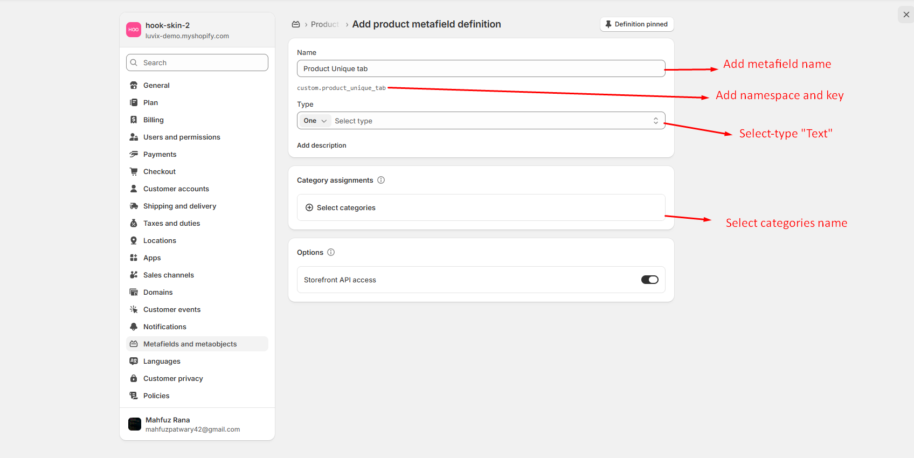Focus the settings Search field
The width and height of the screenshot is (914, 458).
pyautogui.click(x=202, y=63)
